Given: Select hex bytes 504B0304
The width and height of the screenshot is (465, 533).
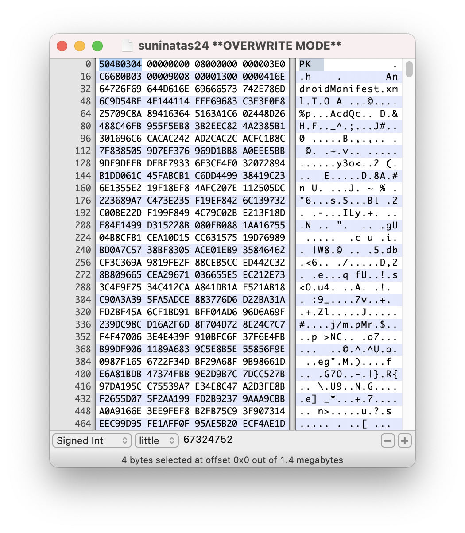Looking at the screenshot, I should tap(120, 64).
